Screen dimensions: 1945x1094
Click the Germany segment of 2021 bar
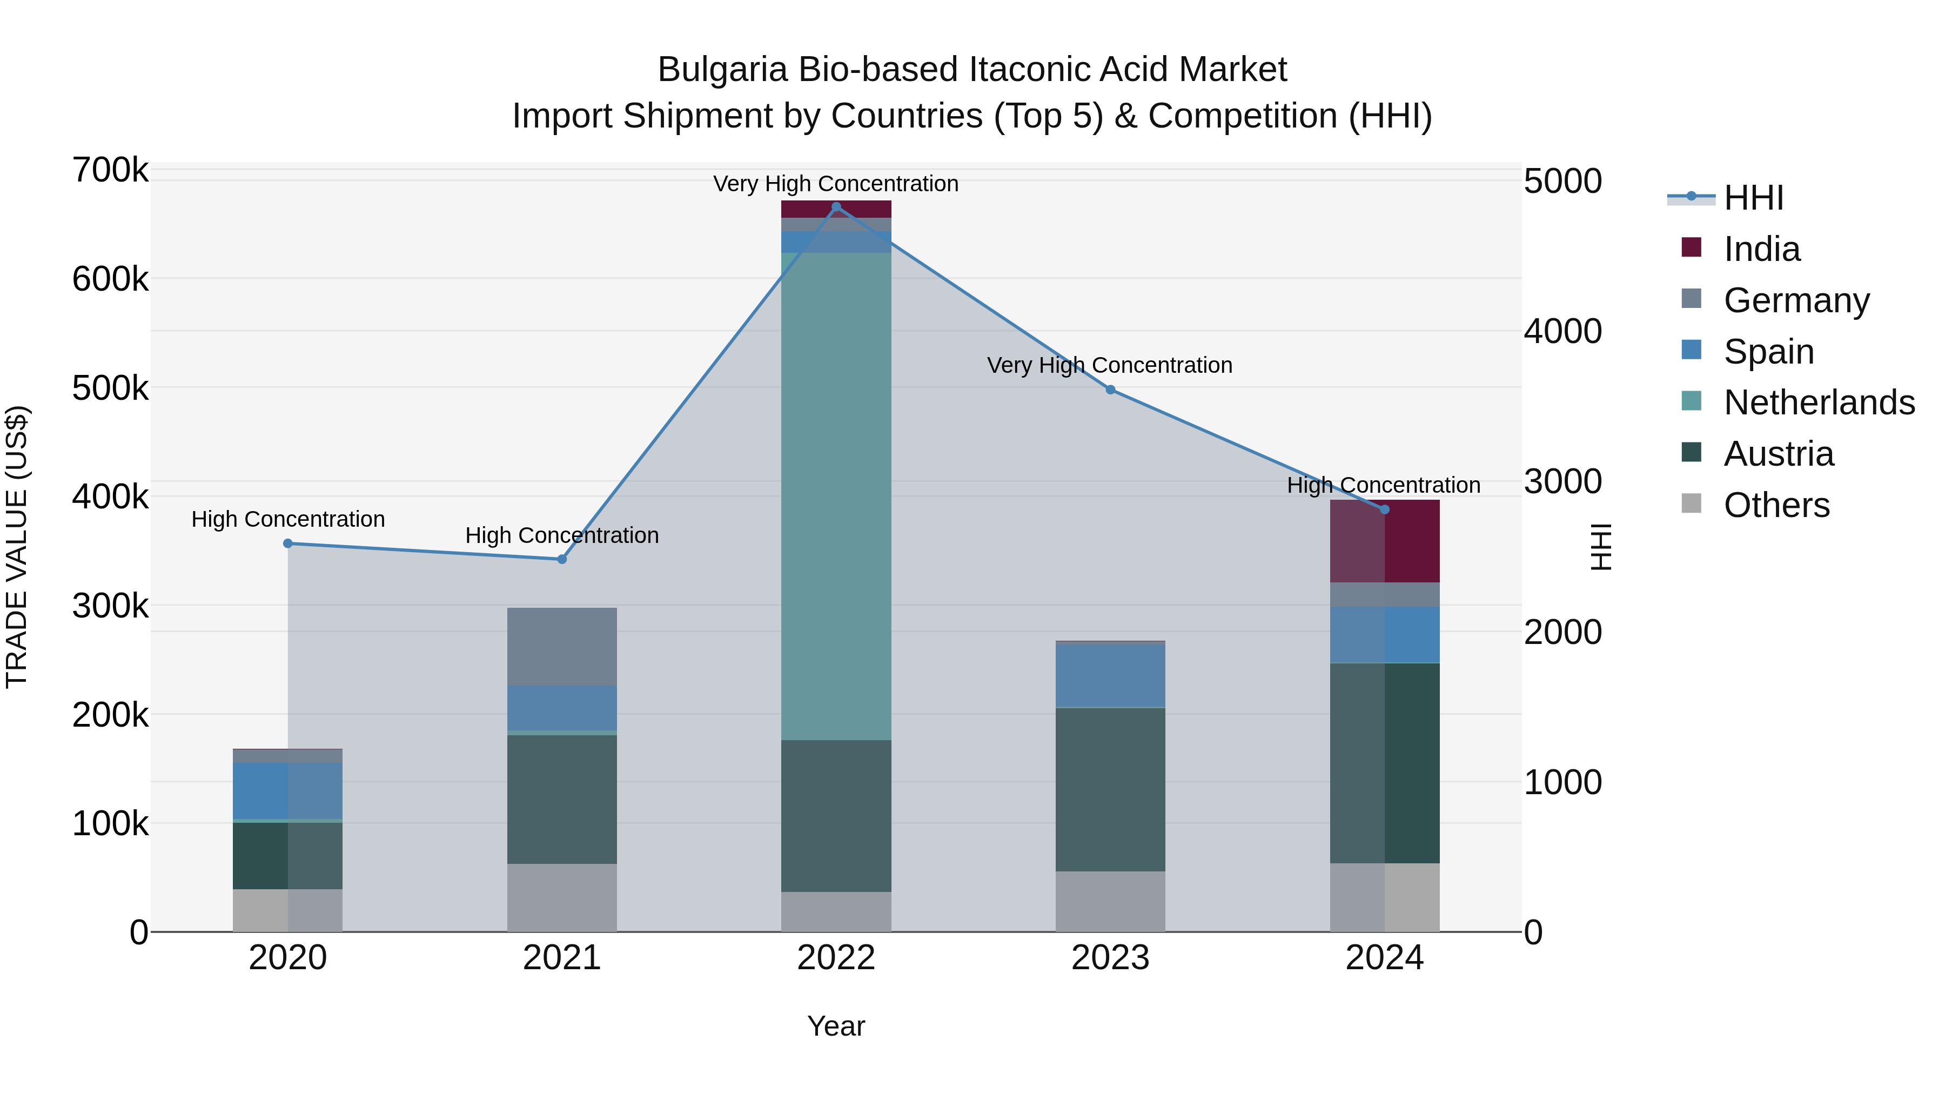click(562, 647)
